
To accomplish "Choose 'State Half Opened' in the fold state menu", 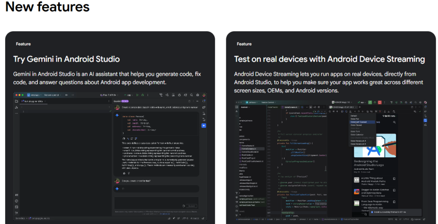I will pos(362,122).
